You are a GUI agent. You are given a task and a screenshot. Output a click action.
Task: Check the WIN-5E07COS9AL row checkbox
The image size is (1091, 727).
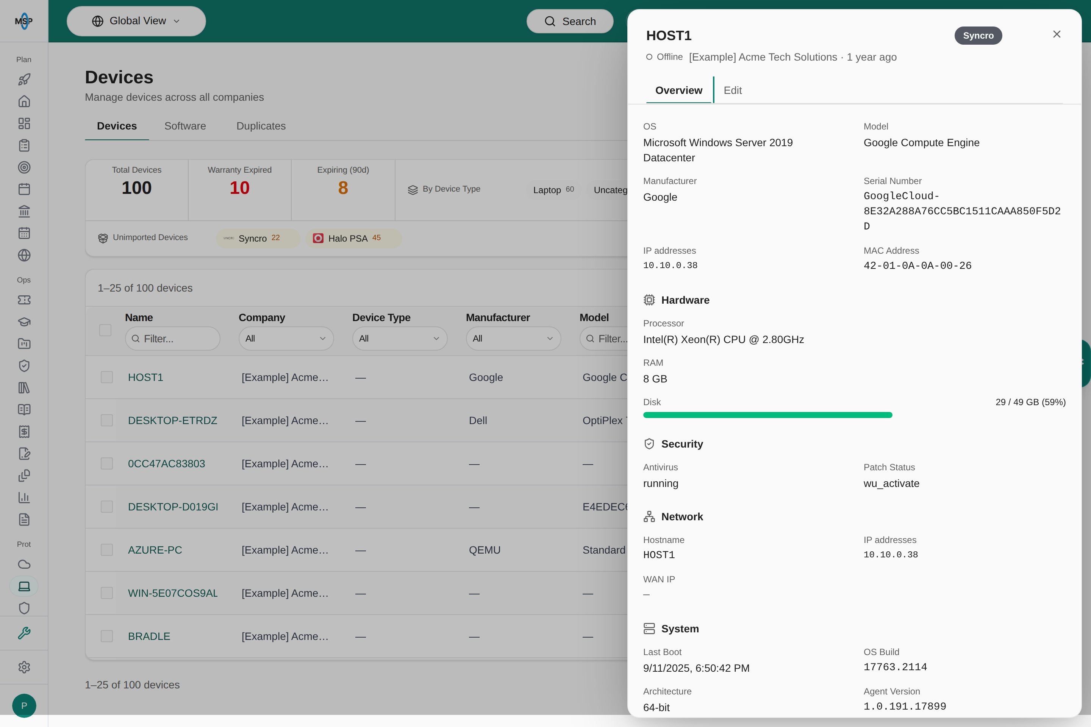pyautogui.click(x=107, y=593)
